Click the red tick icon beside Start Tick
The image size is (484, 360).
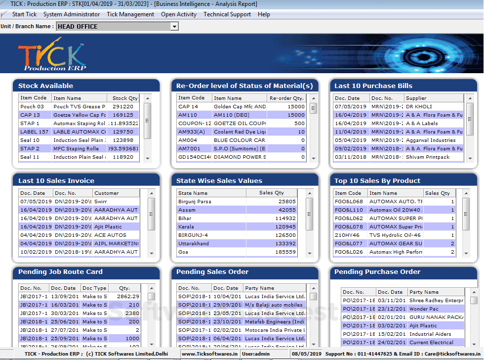5,14
